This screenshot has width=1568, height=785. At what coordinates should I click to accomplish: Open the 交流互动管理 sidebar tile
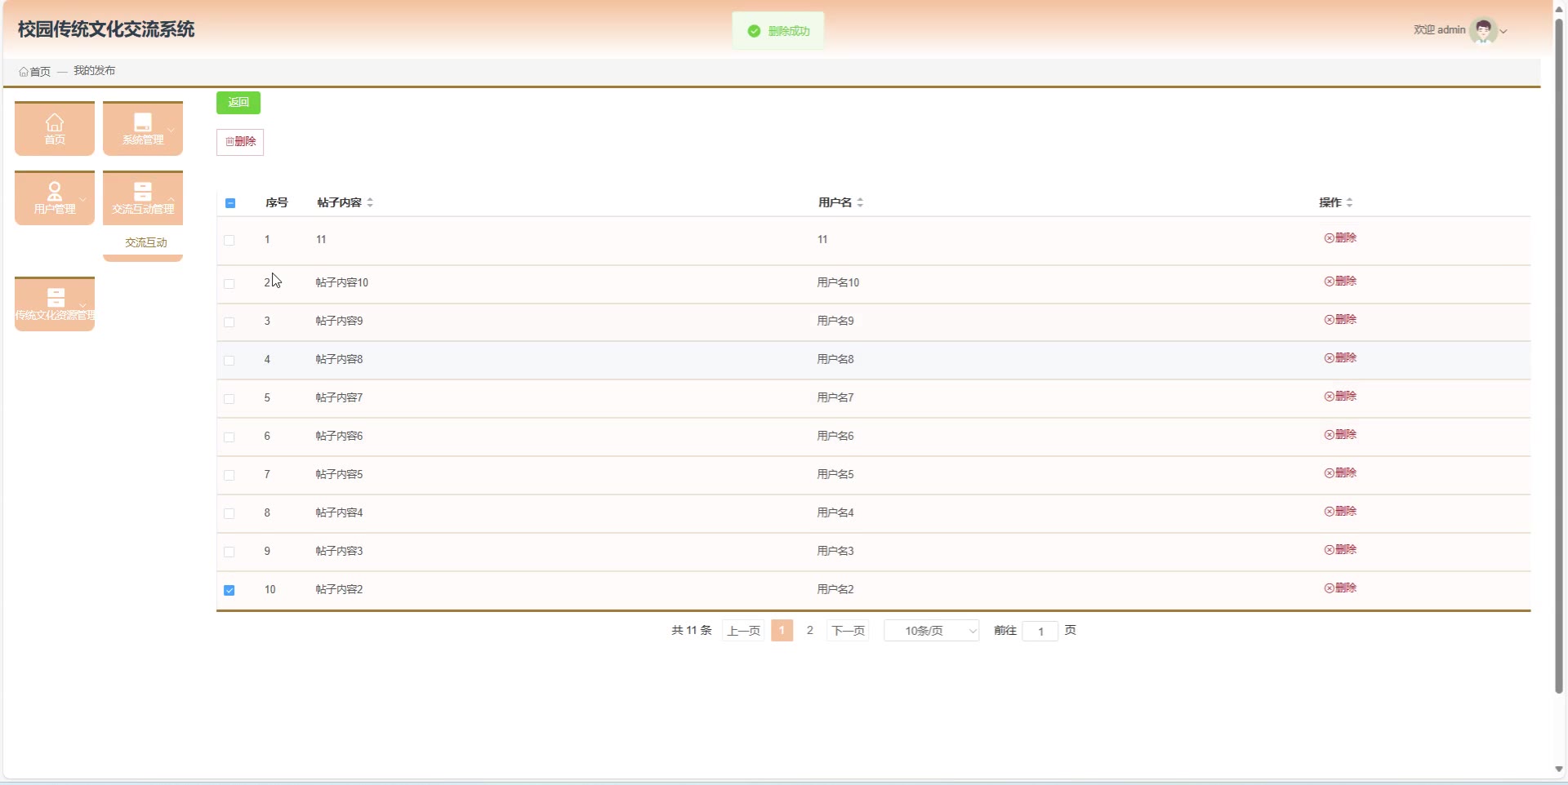click(x=143, y=197)
